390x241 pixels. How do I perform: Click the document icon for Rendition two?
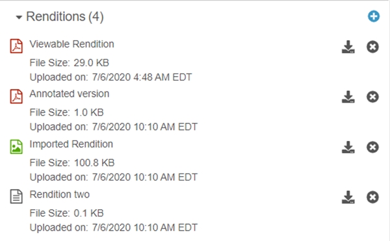(16, 197)
